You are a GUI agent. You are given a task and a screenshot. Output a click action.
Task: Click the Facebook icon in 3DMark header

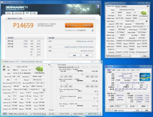tap(98, 6)
